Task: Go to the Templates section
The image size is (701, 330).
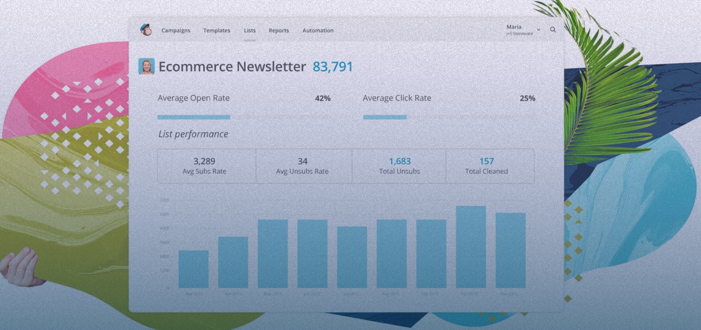Action: coord(217,30)
